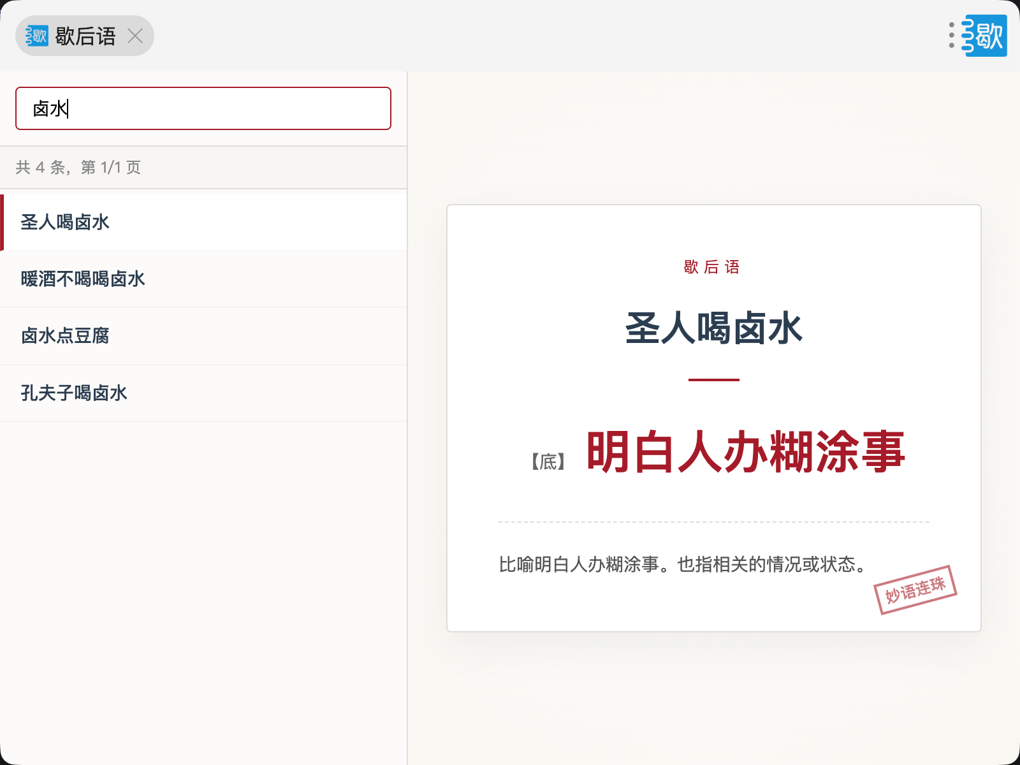This screenshot has width=1020, height=765.
Task: Focus the search box containing 卤水
Action: [x=203, y=108]
